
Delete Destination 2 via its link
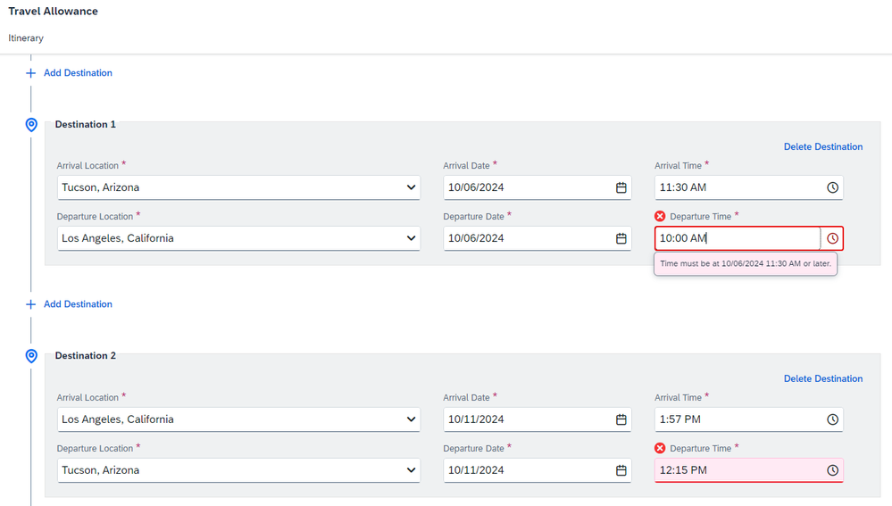pyautogui.click(x=822, y=378)
